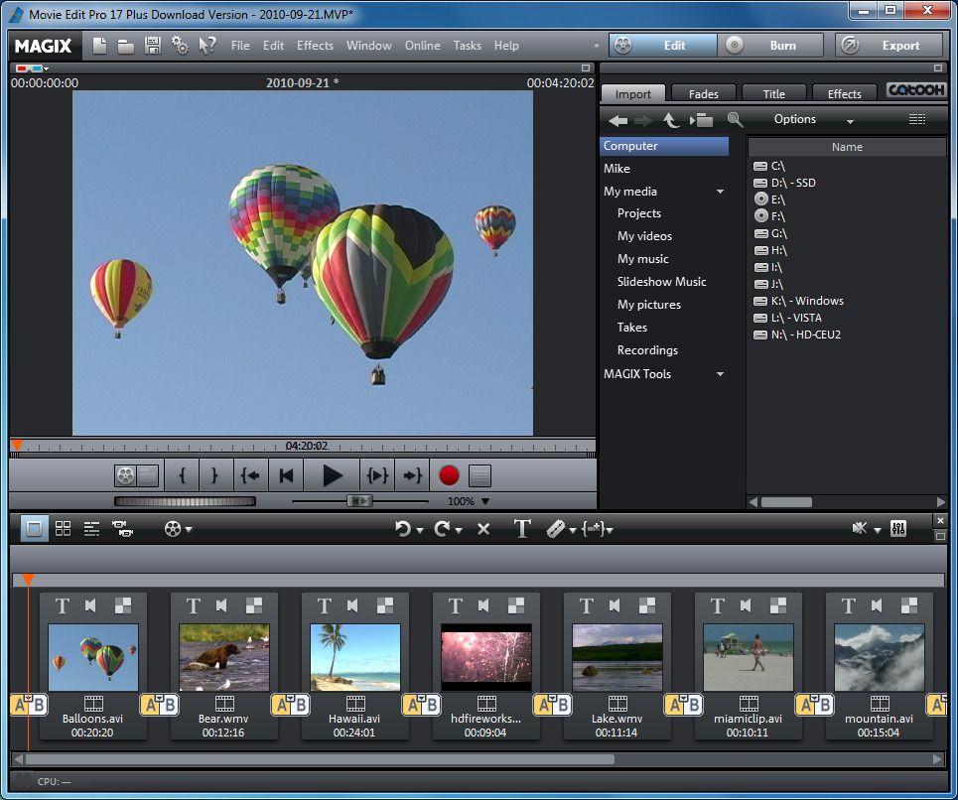Create a new project with the blank page icon
Screen dimensions: 958x800
(99, 46)
